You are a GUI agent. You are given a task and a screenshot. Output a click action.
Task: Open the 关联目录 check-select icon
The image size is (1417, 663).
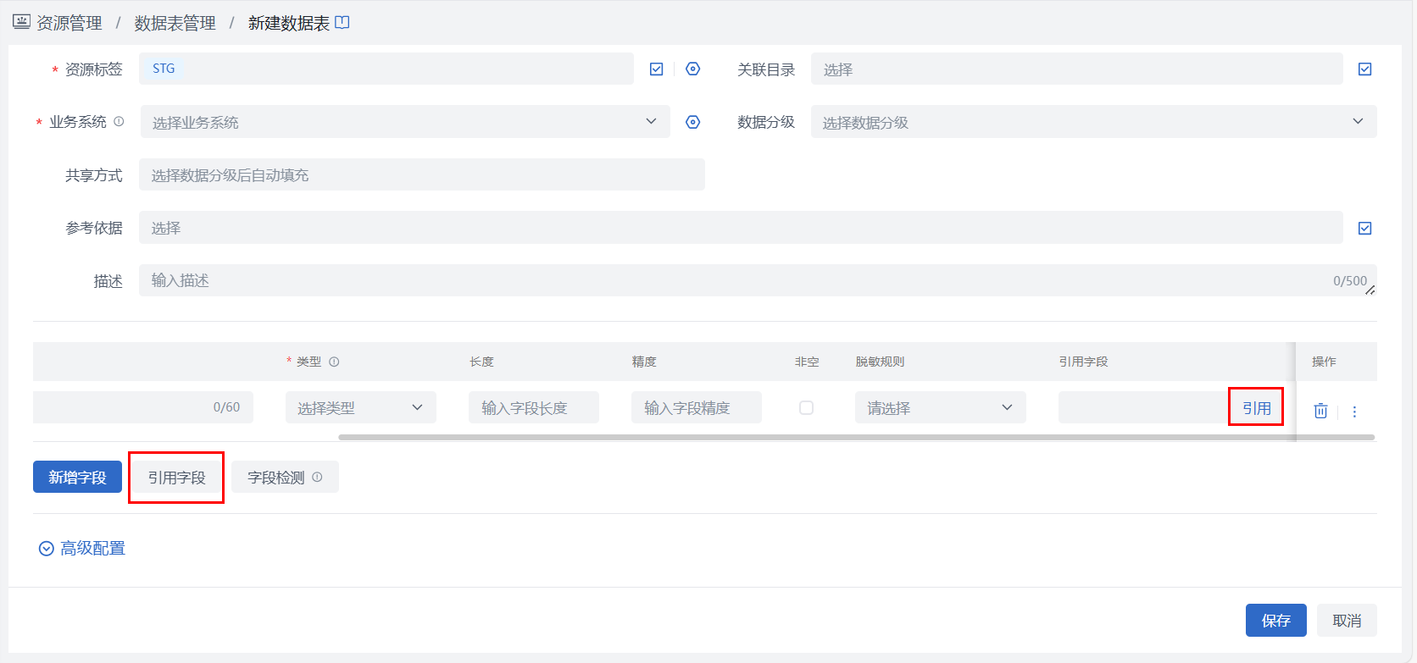click(1364, 69)
